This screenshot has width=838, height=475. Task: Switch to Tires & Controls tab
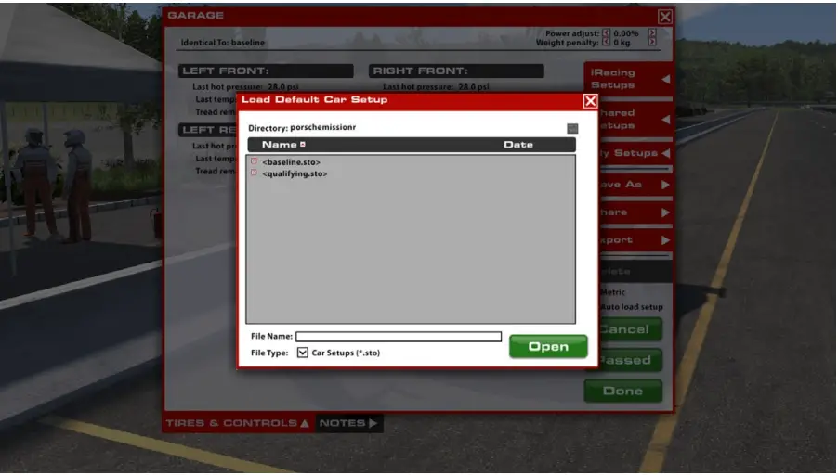(237, 423)
